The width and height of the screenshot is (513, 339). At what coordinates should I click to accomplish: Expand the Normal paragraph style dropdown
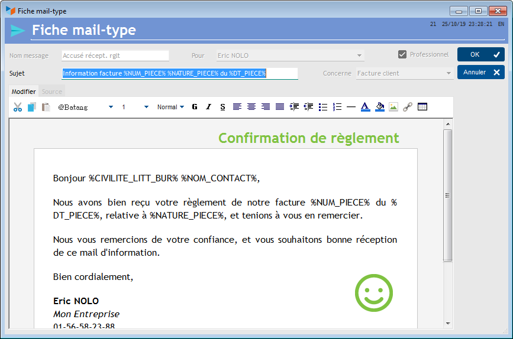pos(170,107)
